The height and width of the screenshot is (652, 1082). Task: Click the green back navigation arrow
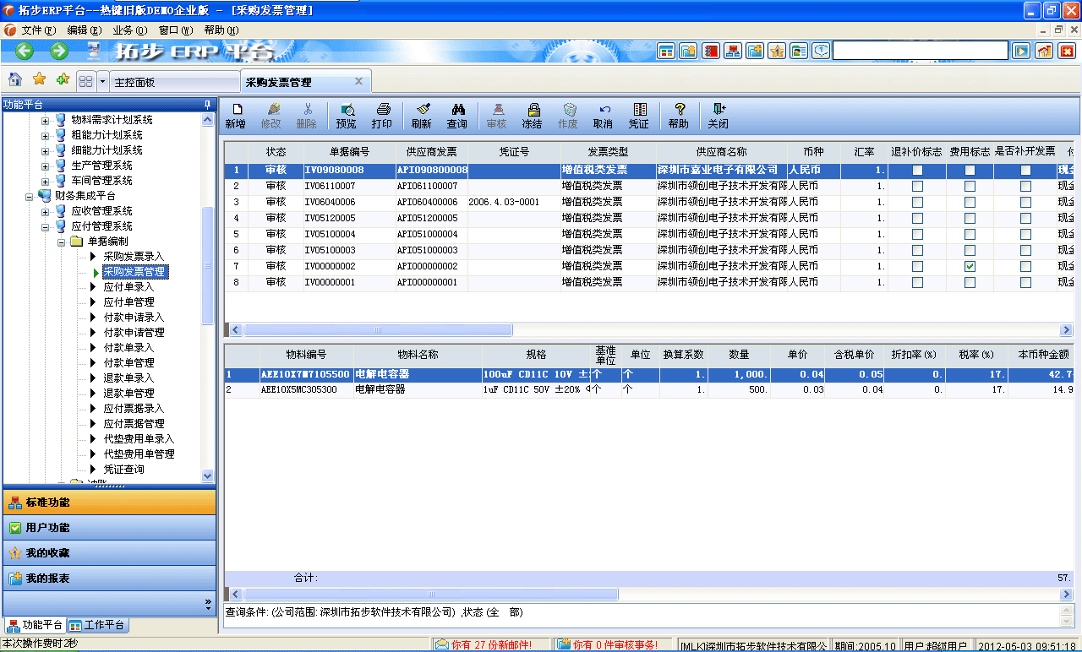(x=23, y=51)
